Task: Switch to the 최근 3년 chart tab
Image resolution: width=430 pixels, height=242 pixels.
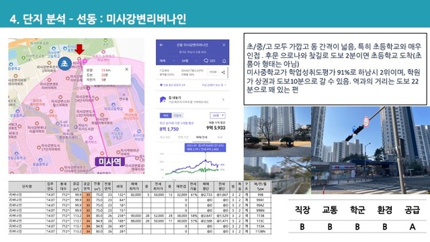Action: (165, 137)
